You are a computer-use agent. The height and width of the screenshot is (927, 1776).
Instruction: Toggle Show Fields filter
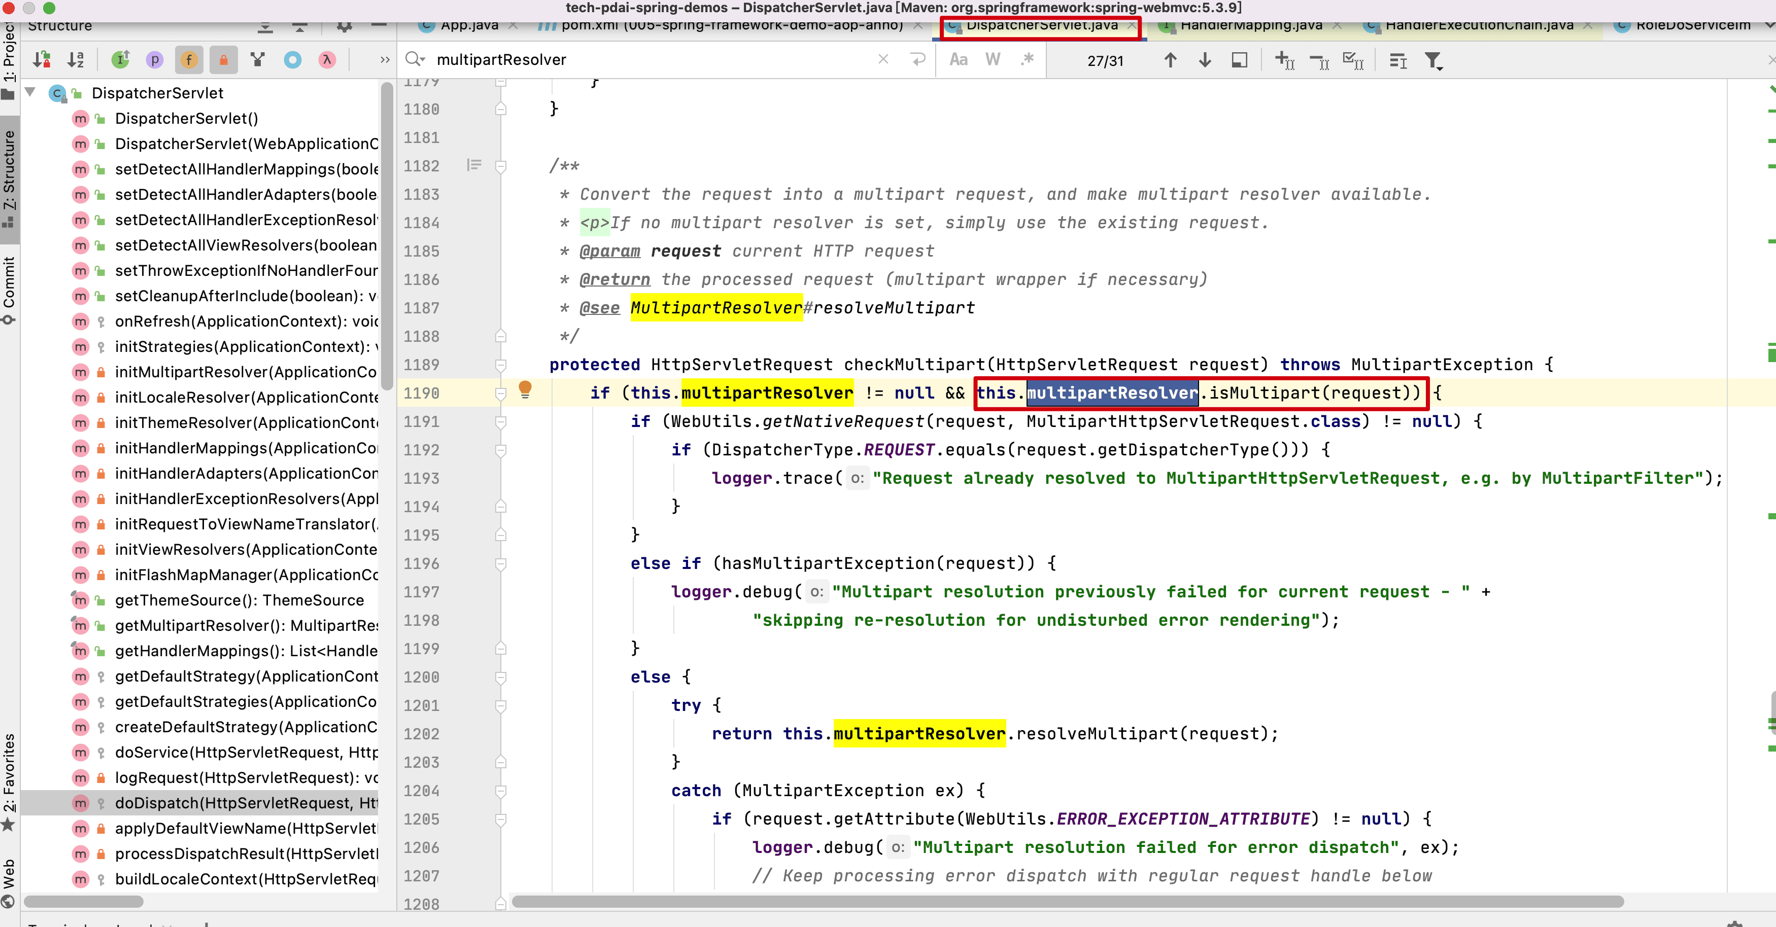(189, 60)
